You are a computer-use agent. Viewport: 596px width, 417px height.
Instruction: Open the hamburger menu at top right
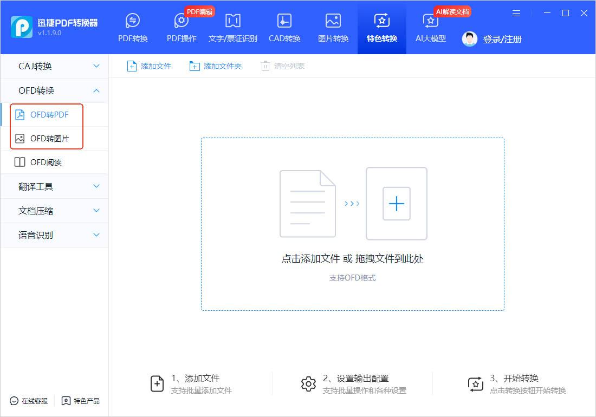click(x=516, y=13)
